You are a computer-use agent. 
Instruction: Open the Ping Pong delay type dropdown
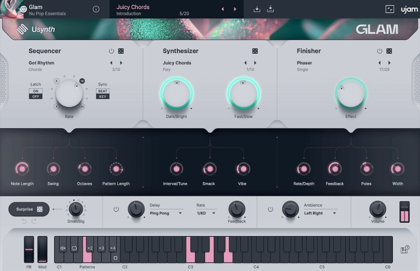166,213
